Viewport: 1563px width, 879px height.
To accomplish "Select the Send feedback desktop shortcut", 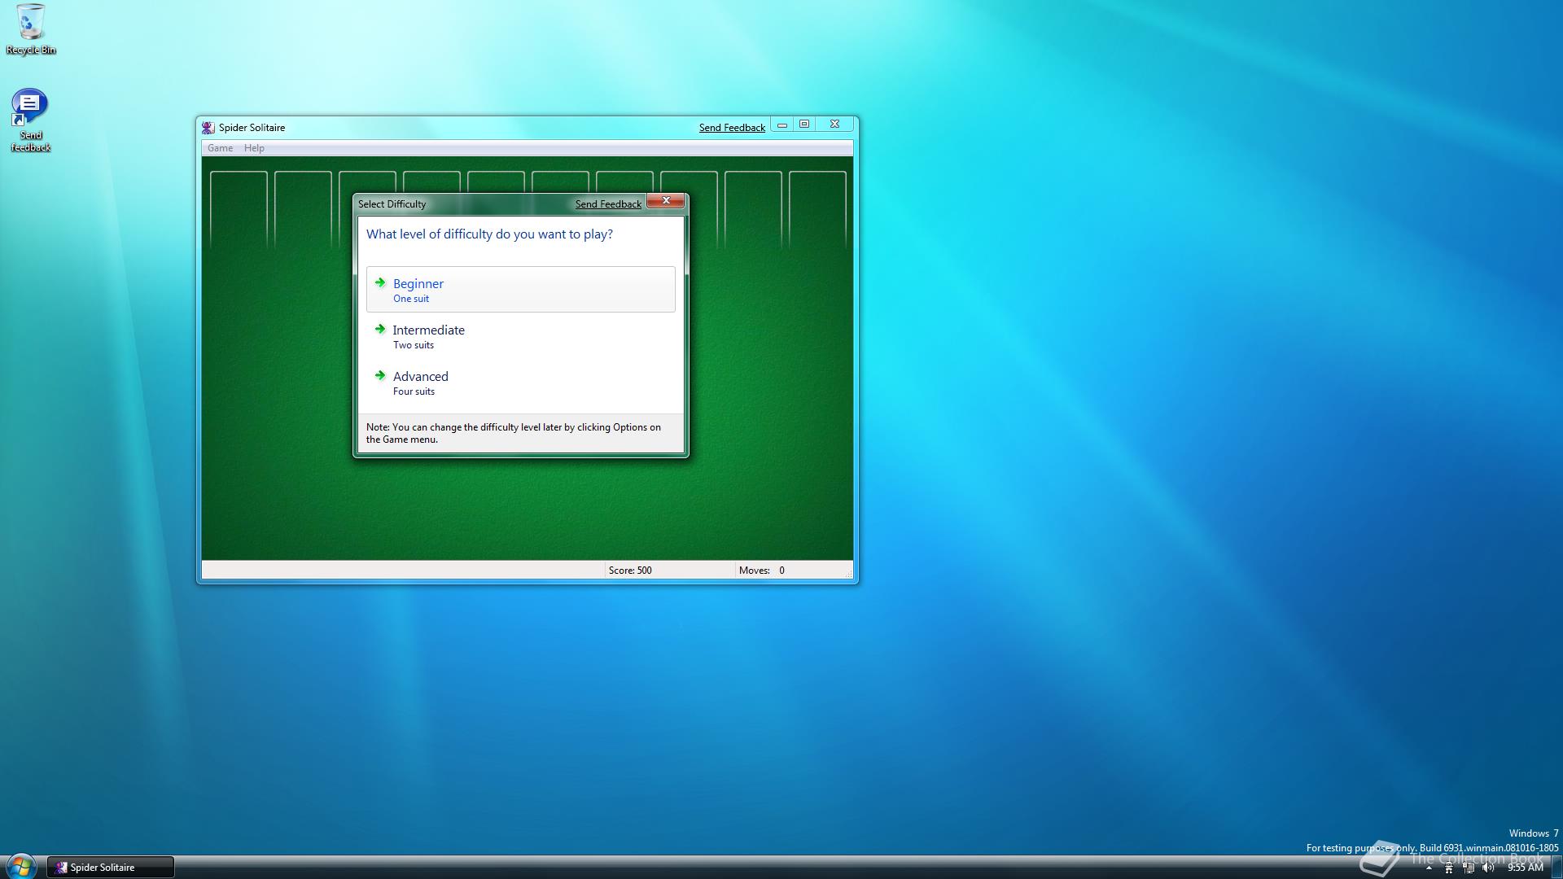I will coord(30,120).
